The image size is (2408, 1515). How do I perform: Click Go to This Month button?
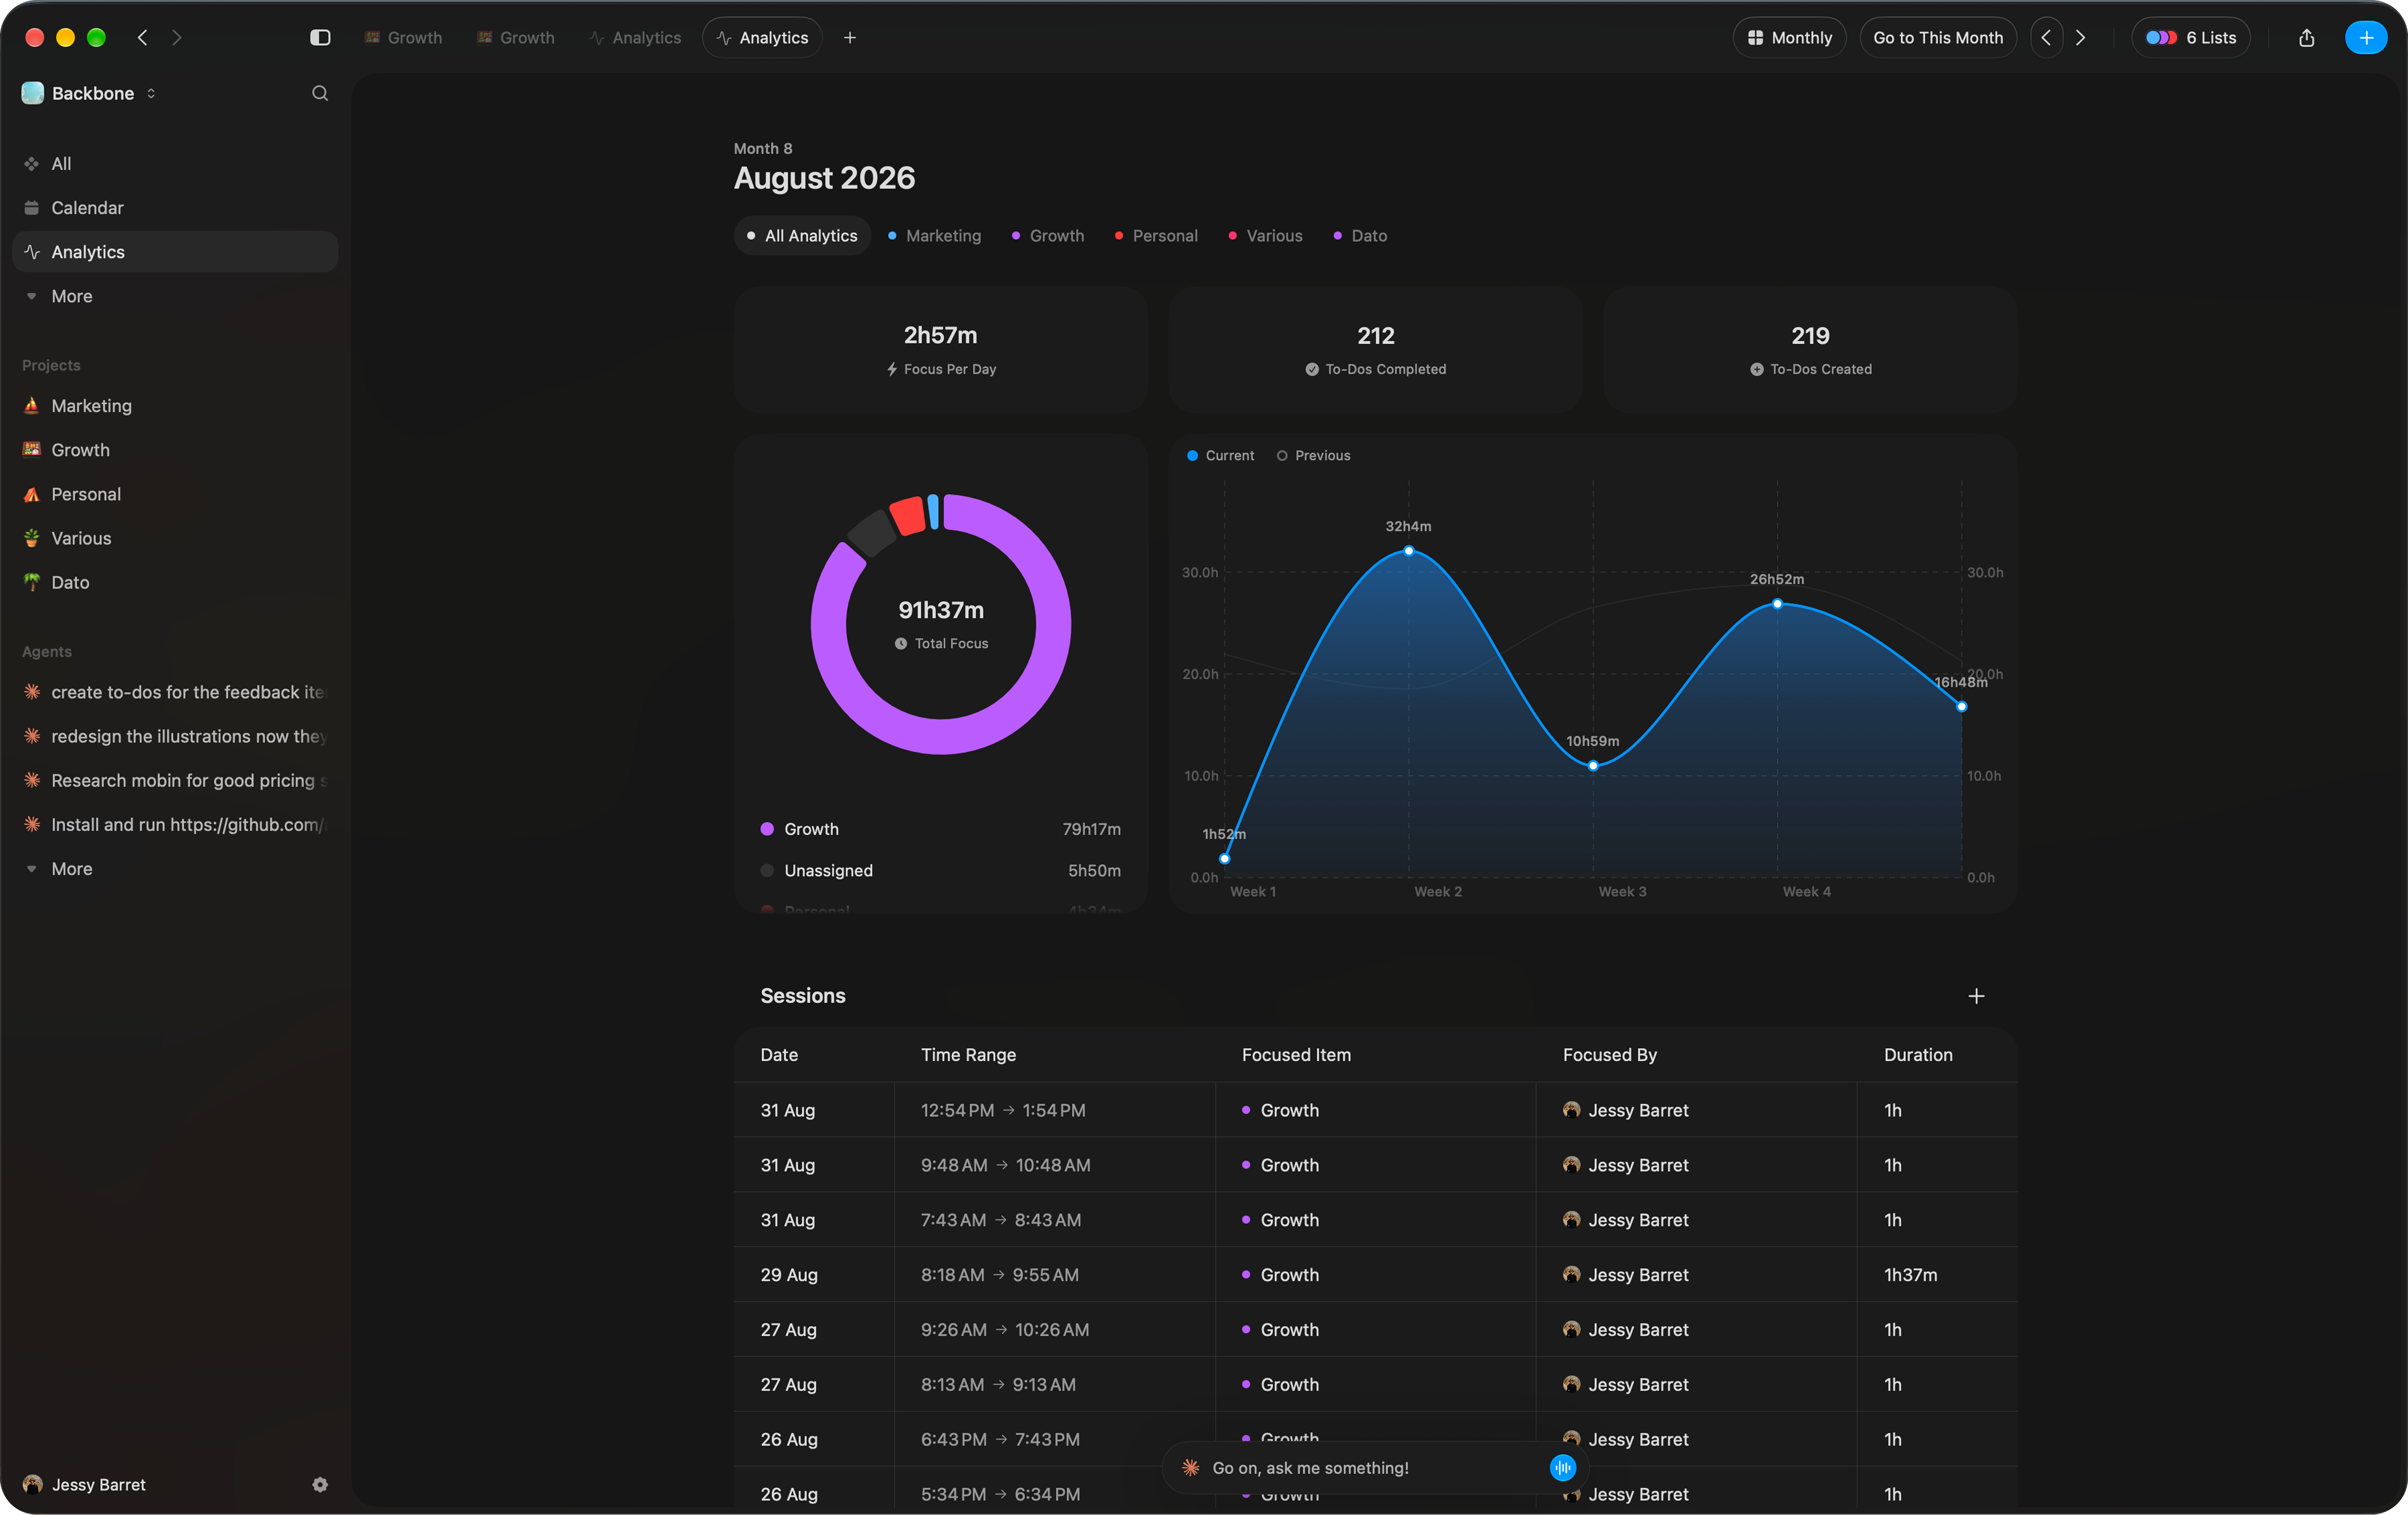(1938, 38)
